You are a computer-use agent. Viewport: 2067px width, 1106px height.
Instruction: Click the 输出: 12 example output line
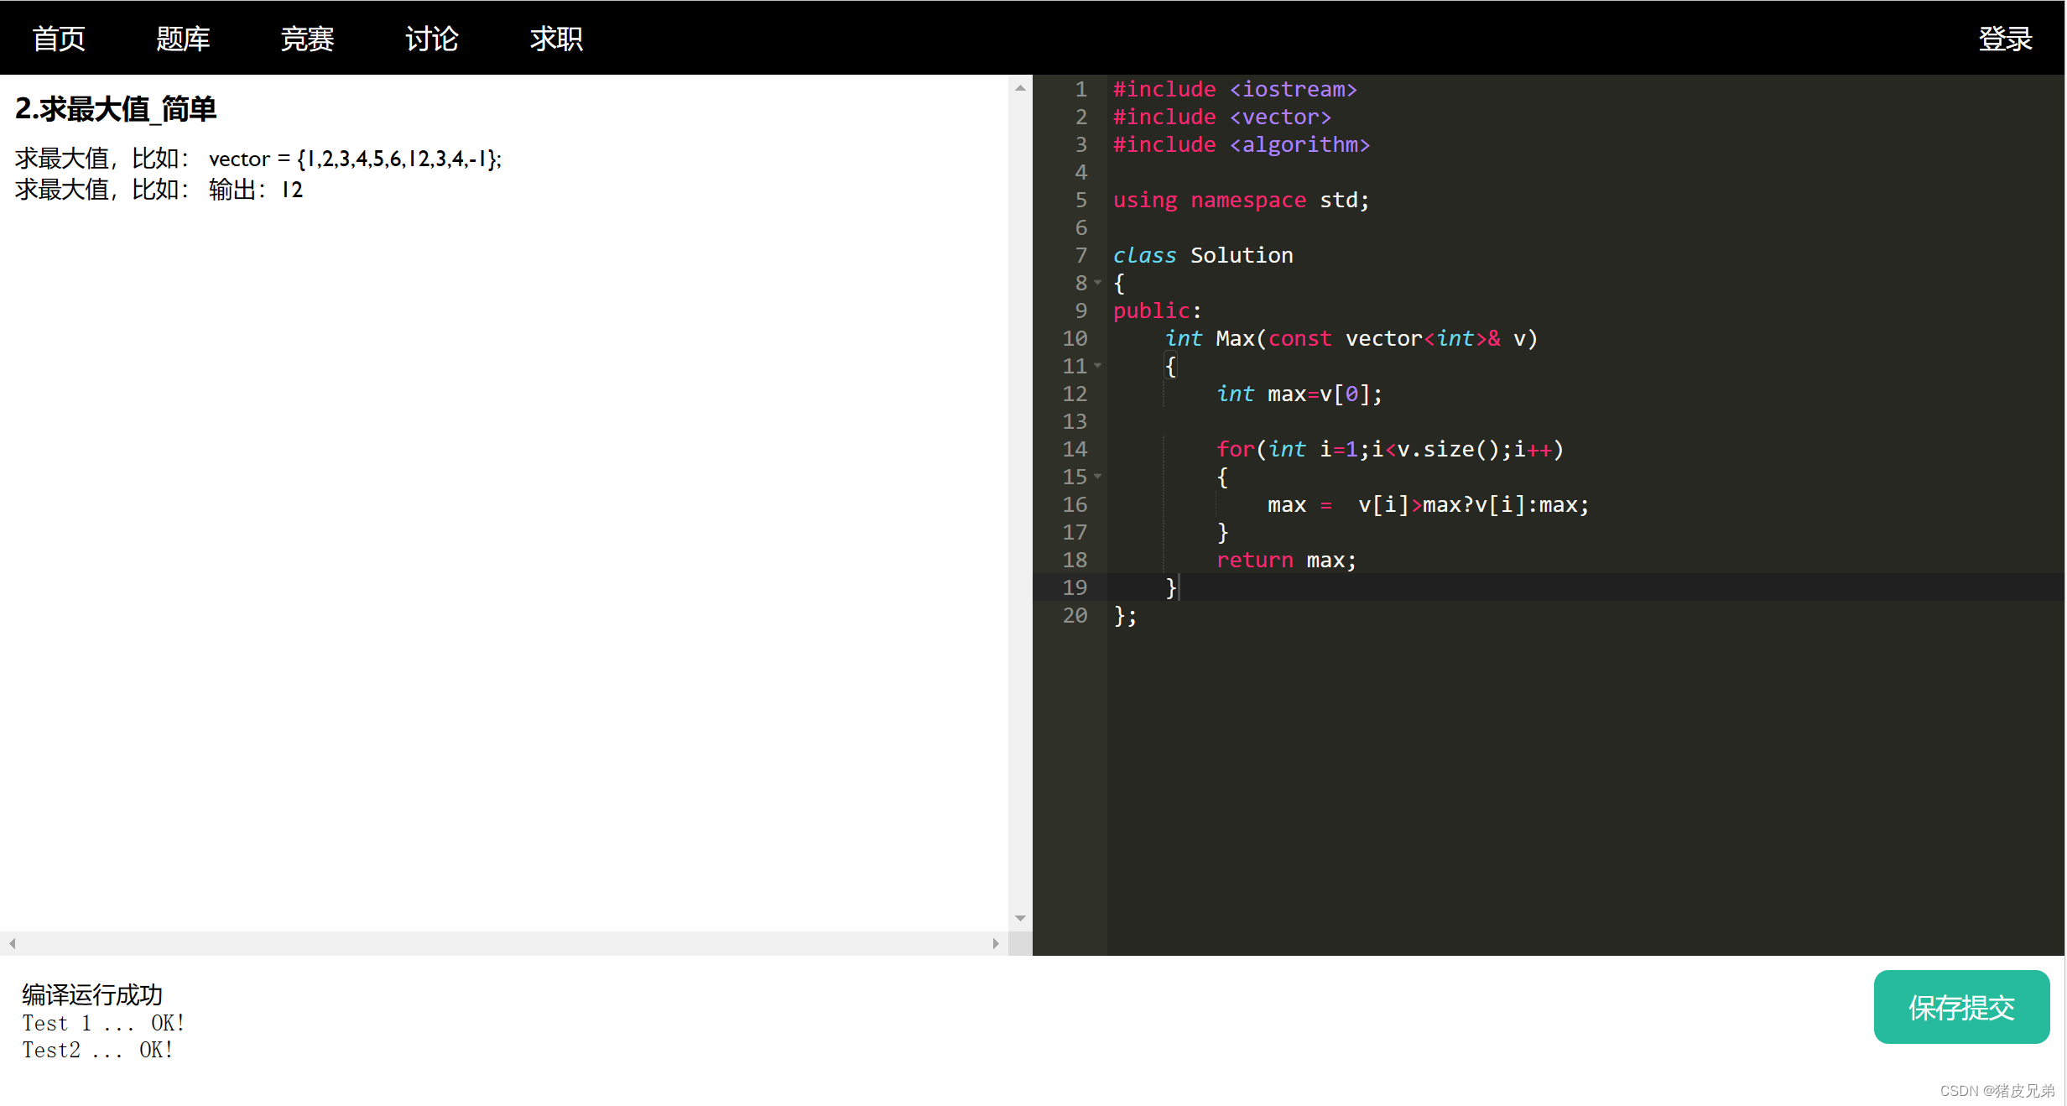coord(256,190)
